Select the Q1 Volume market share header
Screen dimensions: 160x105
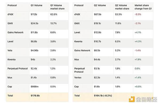[57, 7]
